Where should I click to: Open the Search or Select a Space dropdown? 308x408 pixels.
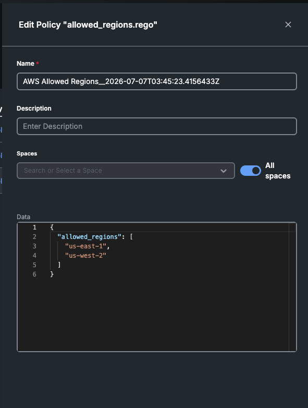click(126, 171)
